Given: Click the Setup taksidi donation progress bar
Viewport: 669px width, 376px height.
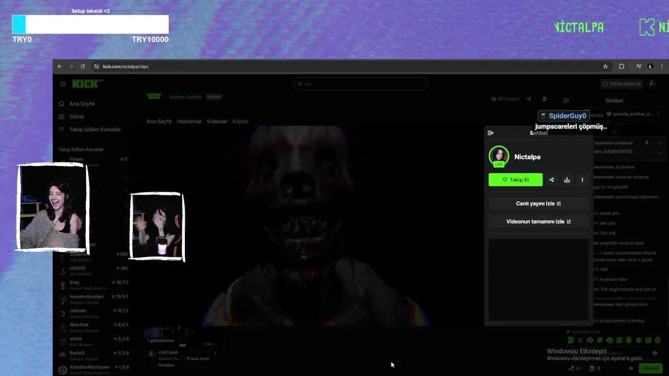Looking at the screenshot, I should pos(90,25).
